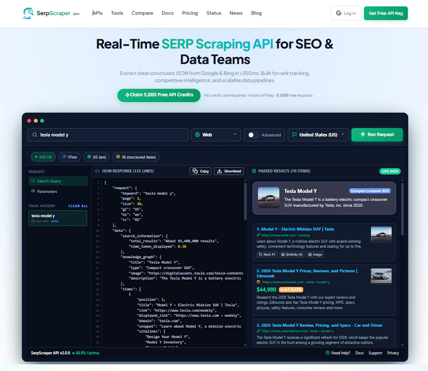This screenshot has width=428, height=371.
Task: Click the flag icon beside United States
Action: click(x=294, y=135)
